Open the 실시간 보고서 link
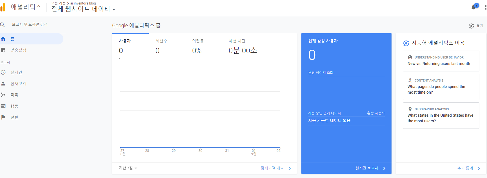Viewport: 487px width, 178px height. click(367, 168)
